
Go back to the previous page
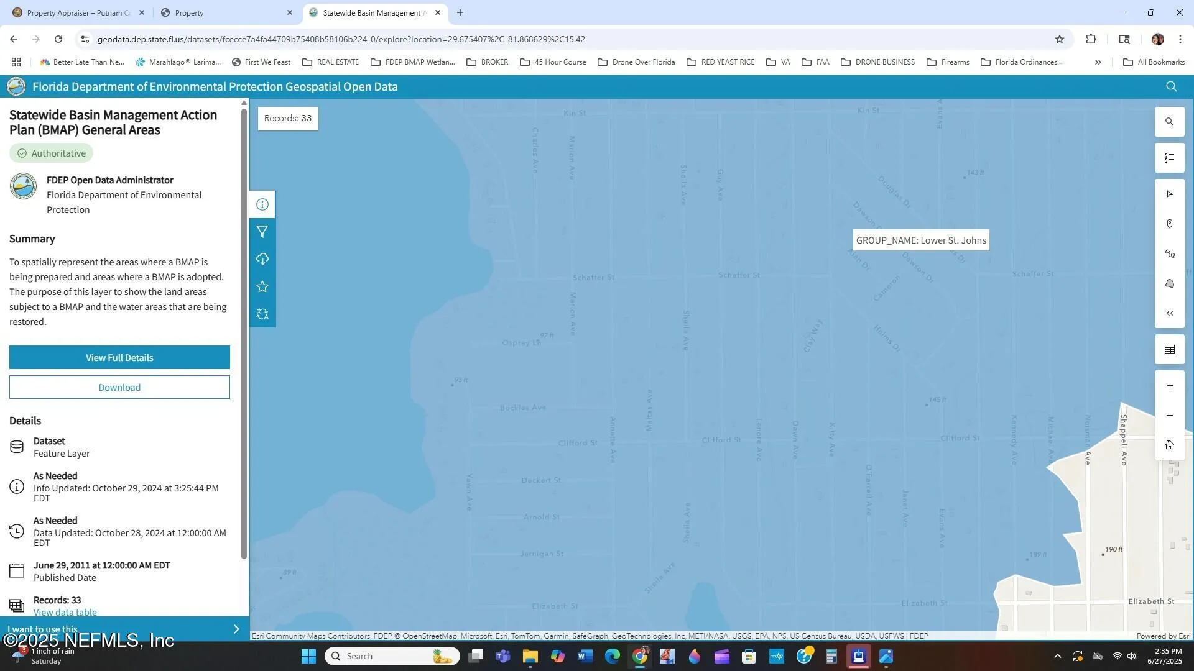(14, 39)
